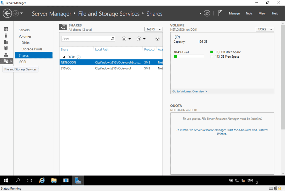Screen dimensions: 285x191
Task: Click the vertical scrollbar on the right
Action: click(283, 77)
